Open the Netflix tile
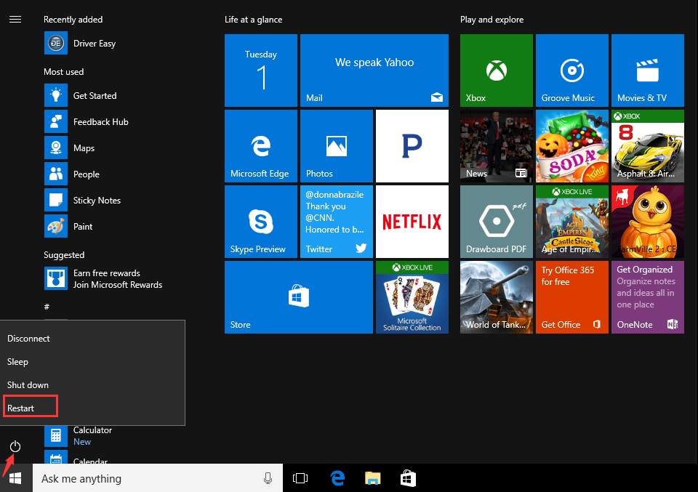The width and height of the screenshot is (698, 492). pos(412,222)
